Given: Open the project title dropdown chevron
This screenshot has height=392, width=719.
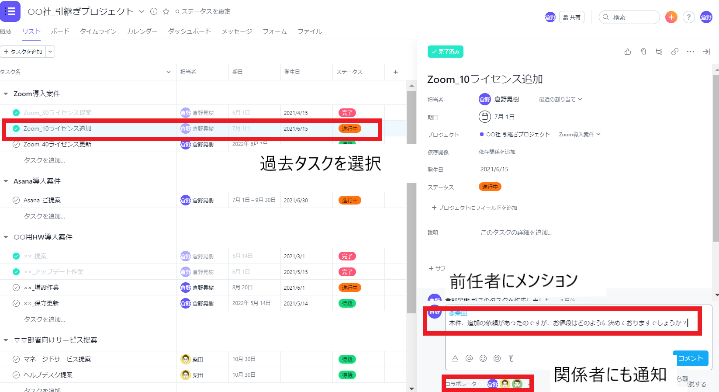Looking at the screenshot, I should coord(142,11).
